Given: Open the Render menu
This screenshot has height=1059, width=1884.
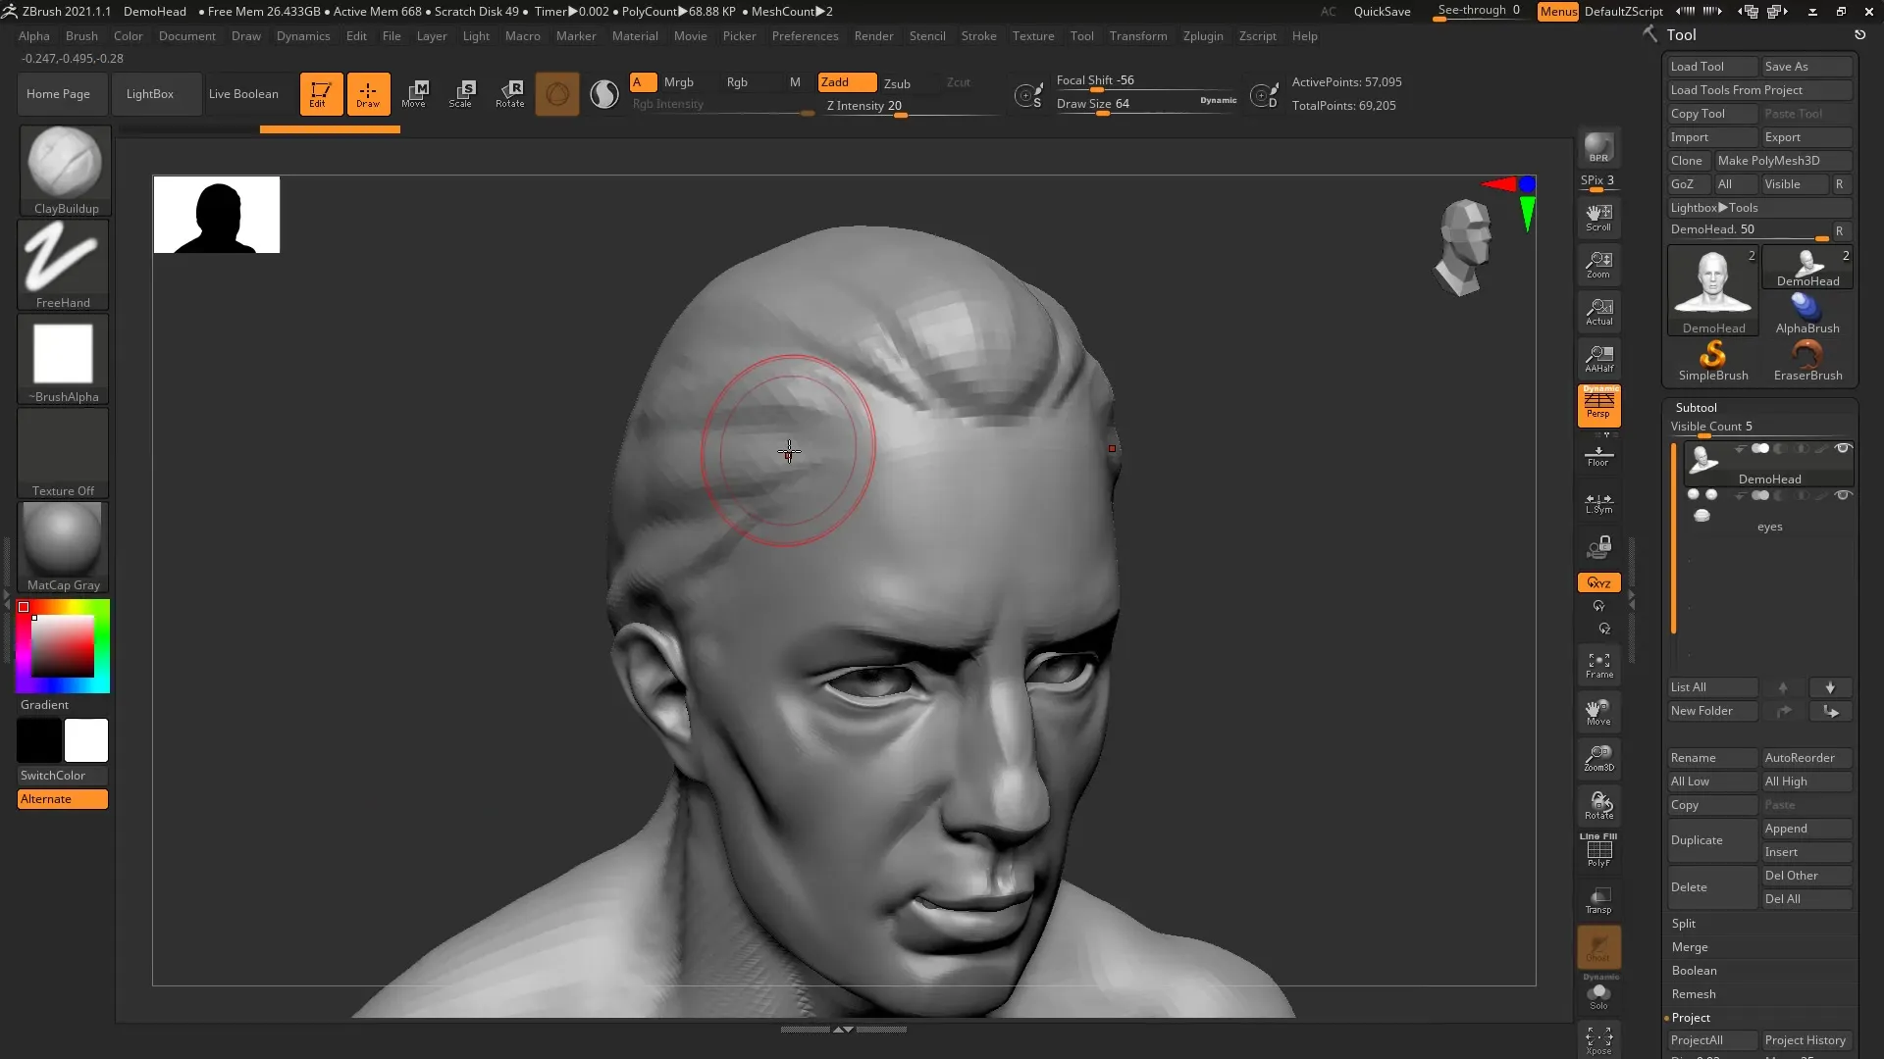Looking at the screenshot, I should [x=873, y=35].
